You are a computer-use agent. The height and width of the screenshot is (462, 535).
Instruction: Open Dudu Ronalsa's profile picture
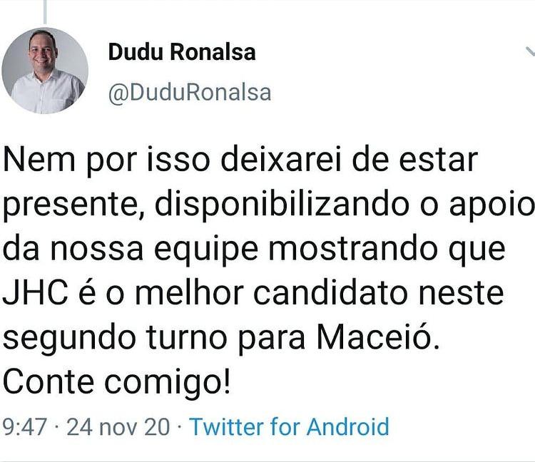click(x=45, y=71)
